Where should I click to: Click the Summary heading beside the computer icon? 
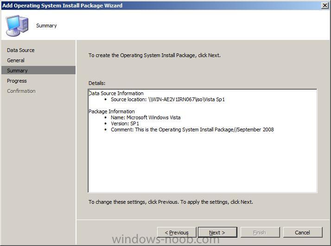click(x=46, y=26)
